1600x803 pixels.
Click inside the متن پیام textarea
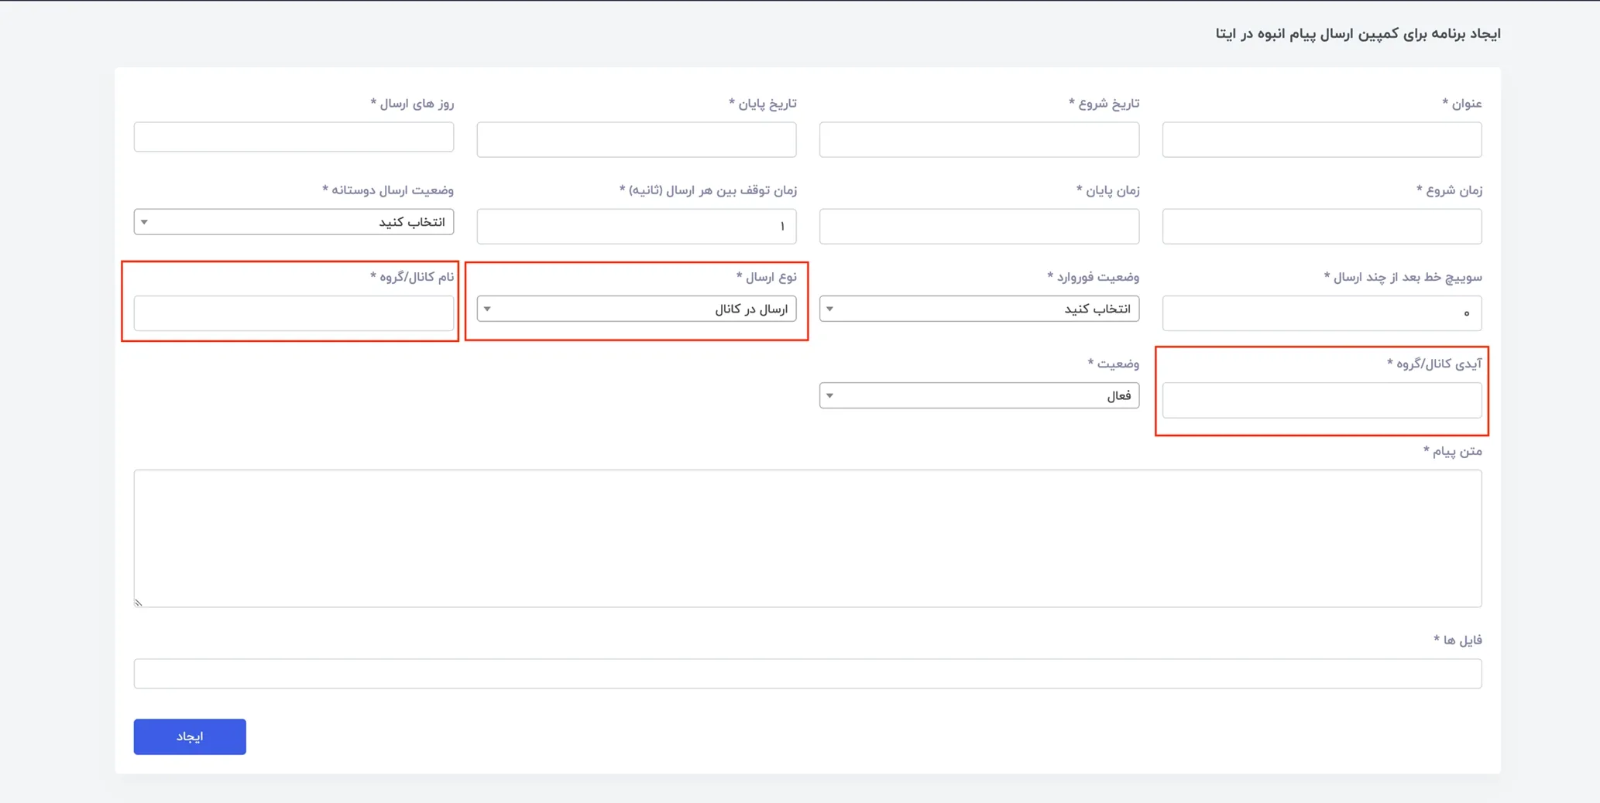click(808, 538)
